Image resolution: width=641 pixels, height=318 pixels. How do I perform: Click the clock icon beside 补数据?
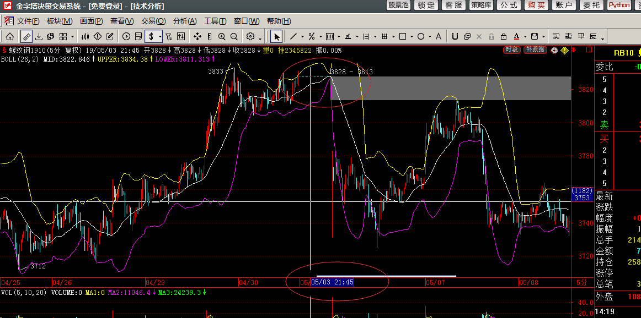click(554, 51)
